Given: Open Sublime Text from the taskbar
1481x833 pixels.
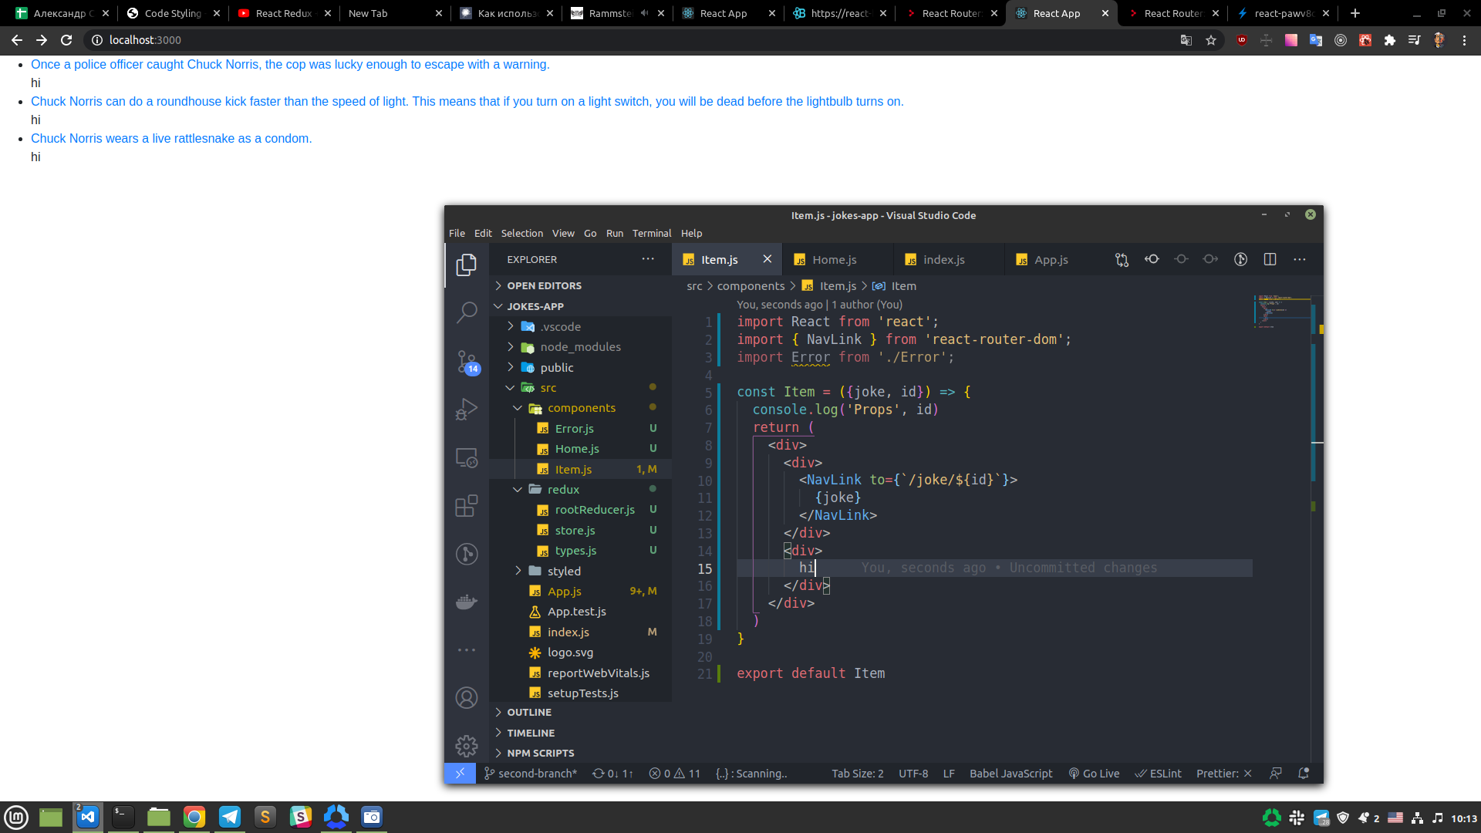Looking at the screenshot, I should coord(265,817).
